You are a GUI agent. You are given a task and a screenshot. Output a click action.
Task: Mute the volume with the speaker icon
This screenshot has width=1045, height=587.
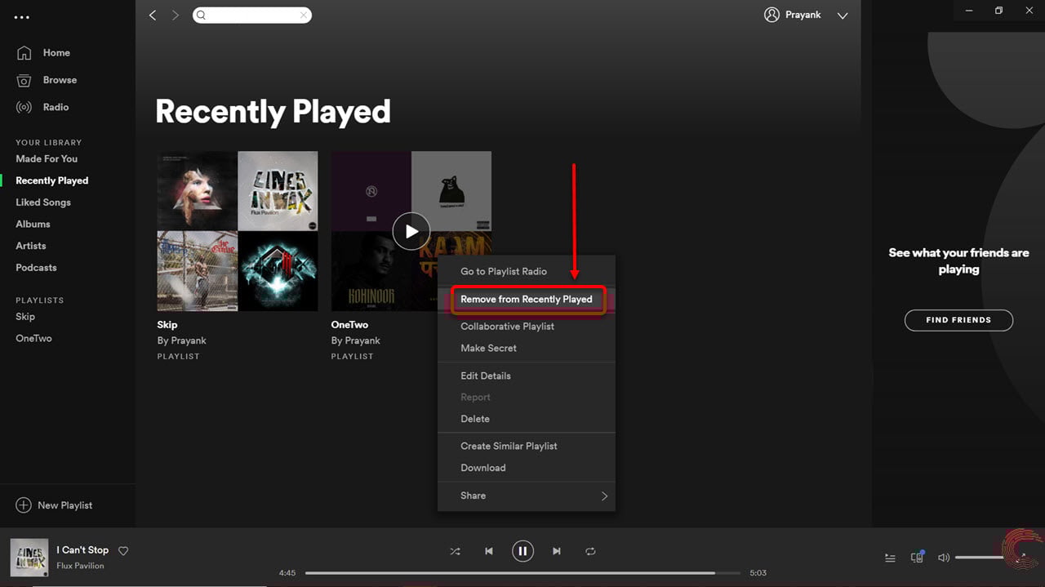click(944, 558)
